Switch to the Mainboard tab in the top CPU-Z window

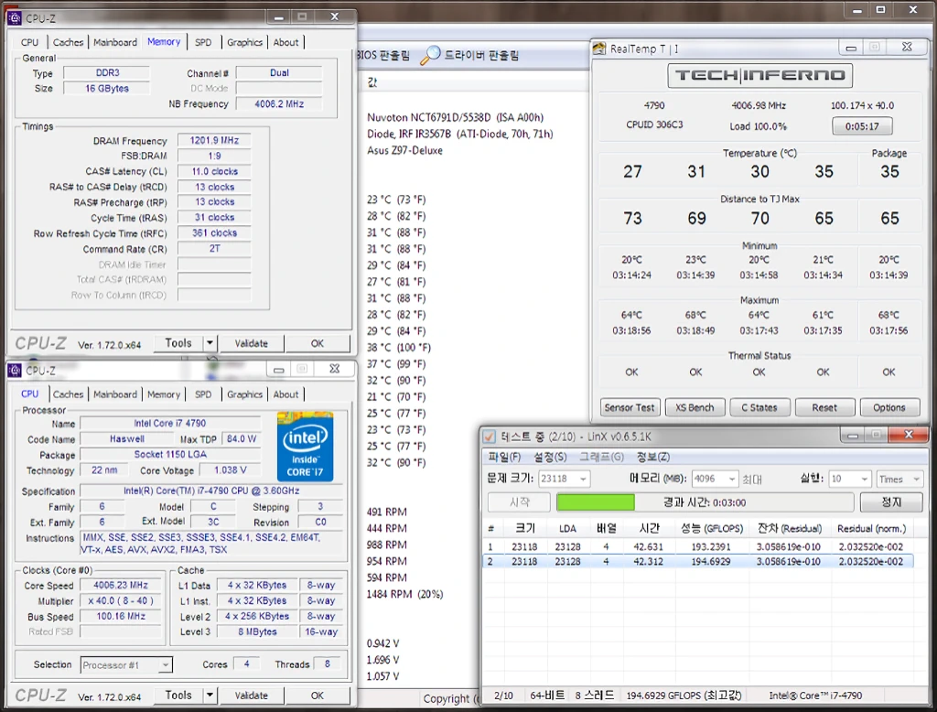coord(115,42)
